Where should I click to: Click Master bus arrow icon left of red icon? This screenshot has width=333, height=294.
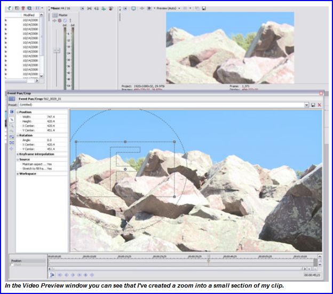(x=54, y=21)
